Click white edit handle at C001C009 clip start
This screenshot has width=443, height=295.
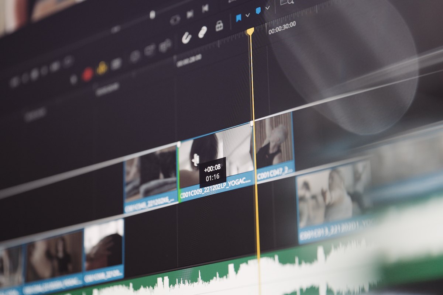[179, 144]
